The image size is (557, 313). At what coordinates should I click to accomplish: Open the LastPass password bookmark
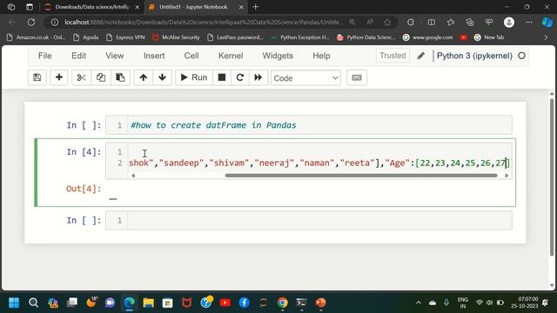pos(235,37)
